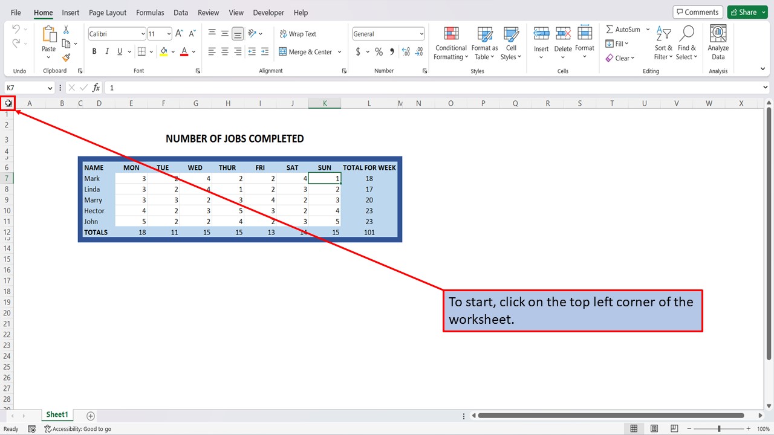Open the font size dropdown
Viewport: 774px width, 435px height.
169,34
